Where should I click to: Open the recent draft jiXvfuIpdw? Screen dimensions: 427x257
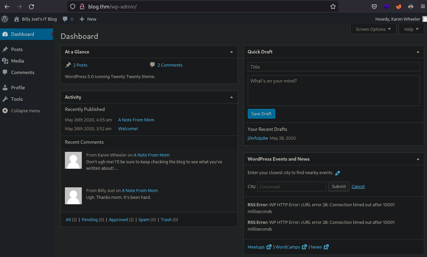point(258,138)
